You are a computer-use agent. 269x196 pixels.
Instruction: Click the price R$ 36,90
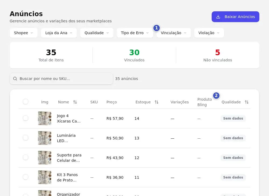(x=115, y=177)
